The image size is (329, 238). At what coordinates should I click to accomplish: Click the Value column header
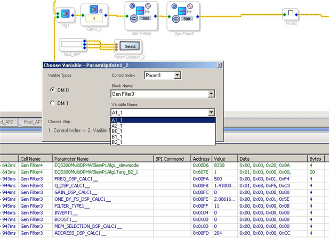tap(224, 159)
